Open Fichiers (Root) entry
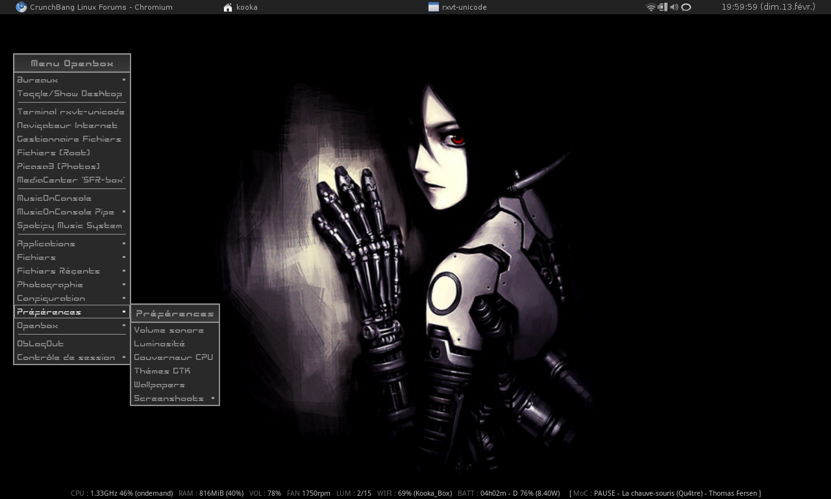Screen dimensions: 831x499 (72, 153)
